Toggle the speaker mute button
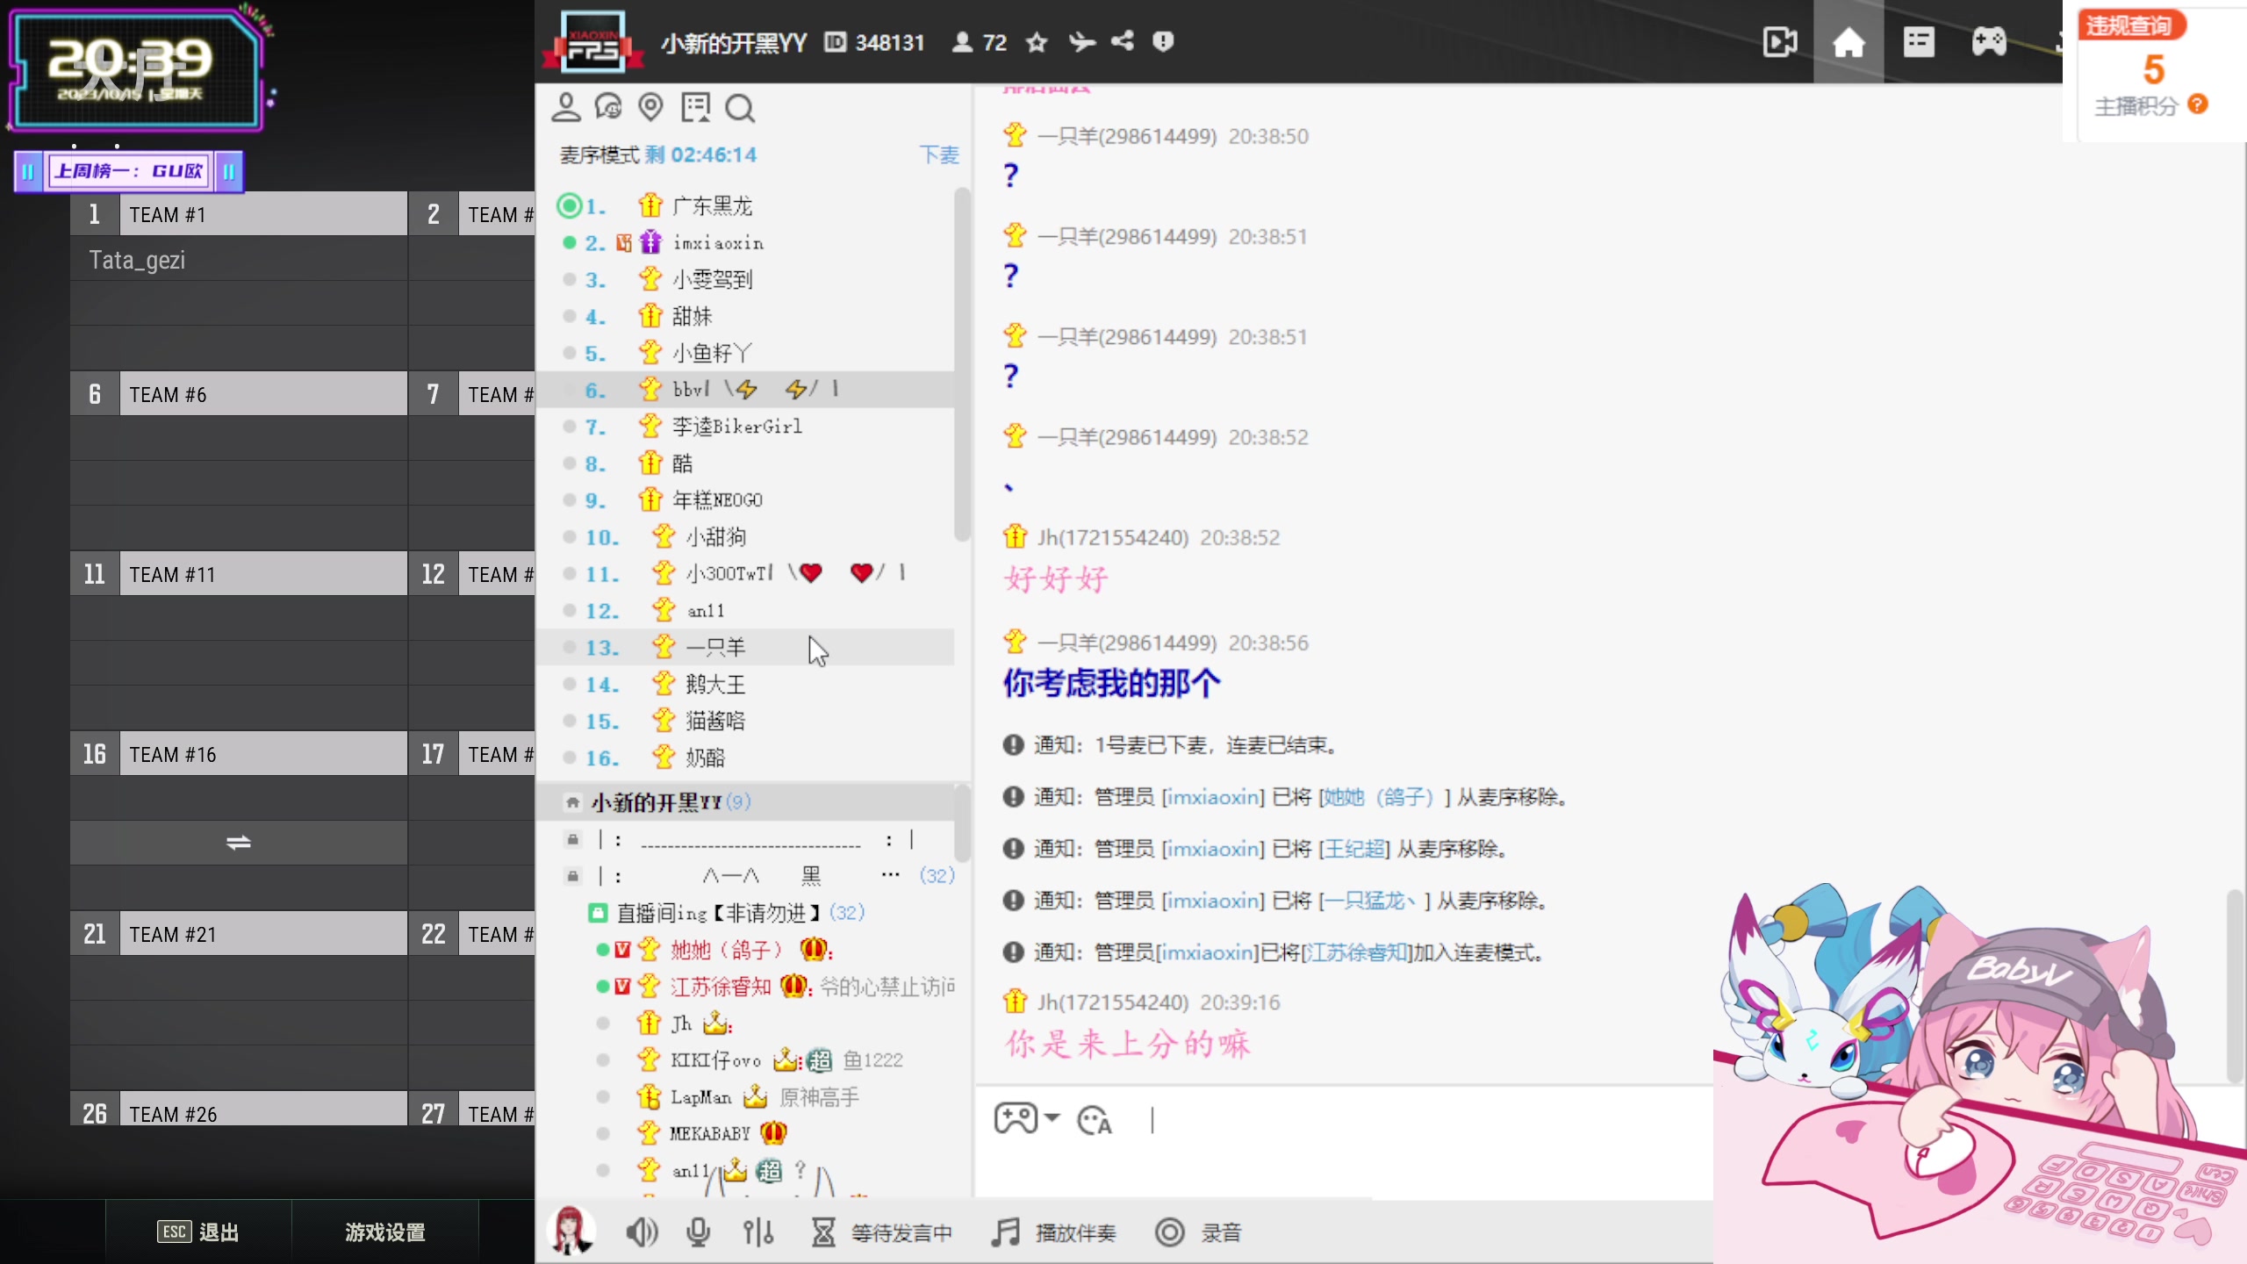 [642, 1232]
